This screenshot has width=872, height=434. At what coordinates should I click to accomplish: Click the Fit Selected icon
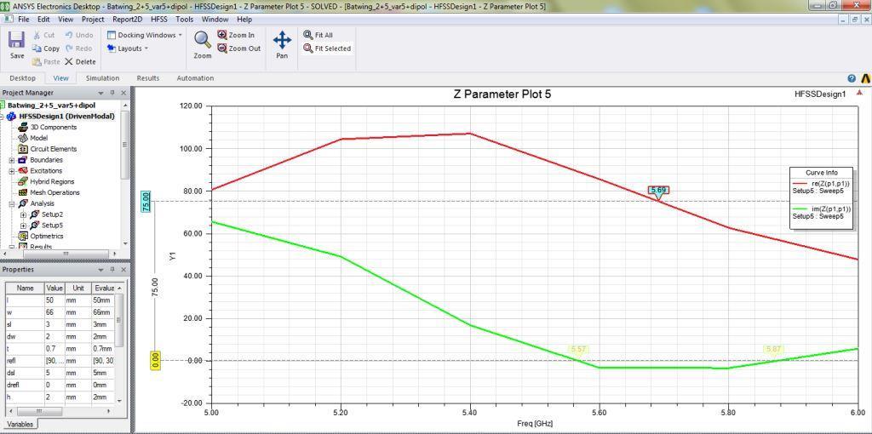pyautogui.click(x=307, y=49)
